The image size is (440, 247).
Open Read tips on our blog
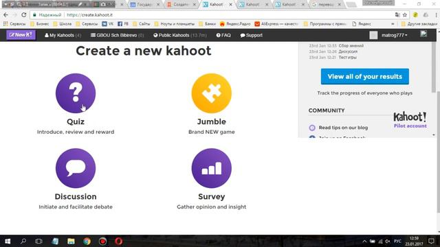[343, 128]
